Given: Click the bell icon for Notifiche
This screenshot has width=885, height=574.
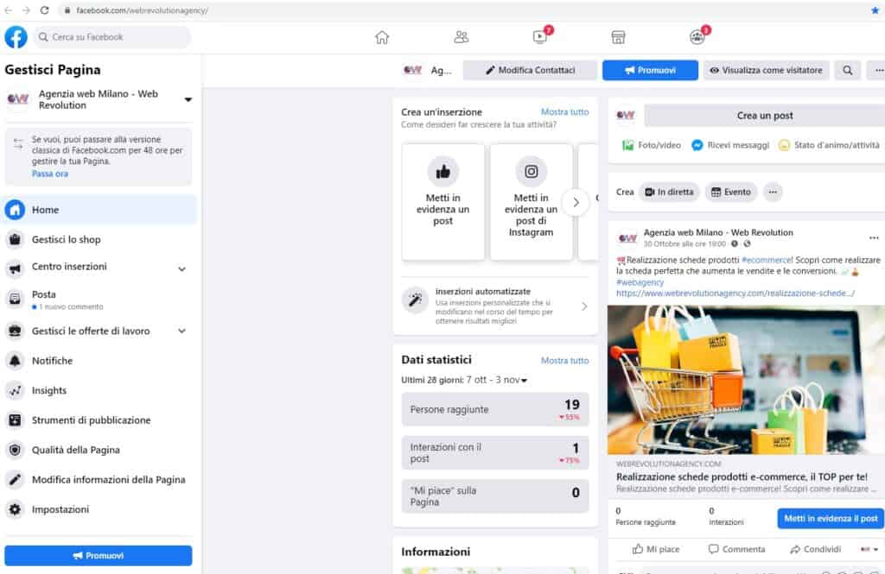Looking at the screenshot, I should coord(15,360).
